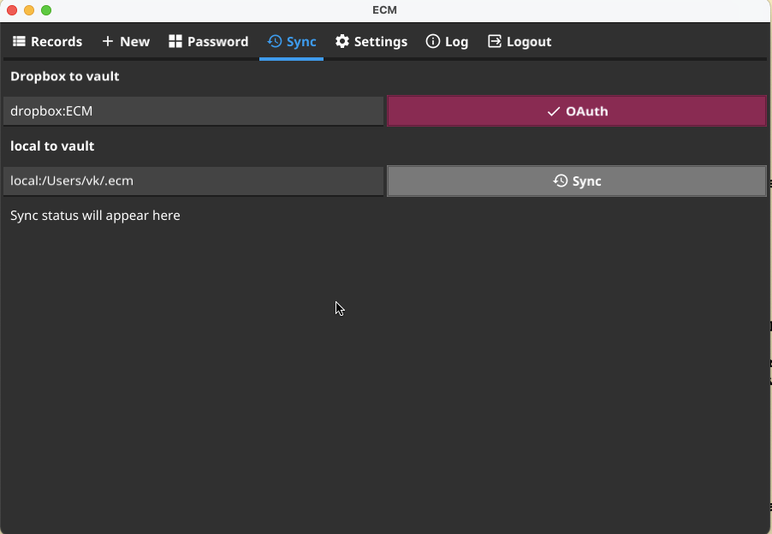Click the info icon beside Log

click(x=431, y=41)
